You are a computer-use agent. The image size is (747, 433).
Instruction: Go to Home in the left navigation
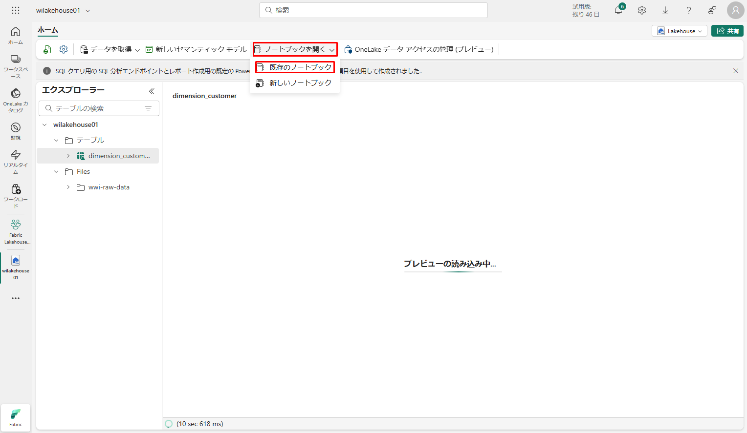[16, 36]
